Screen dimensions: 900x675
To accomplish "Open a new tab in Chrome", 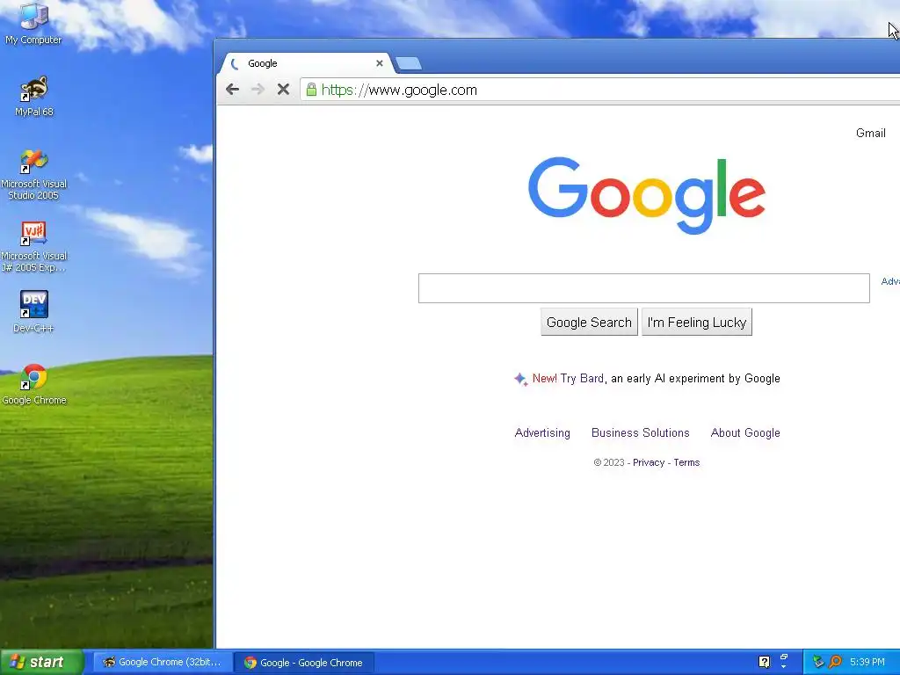I will pyautogui.click(x=409, y=63).
